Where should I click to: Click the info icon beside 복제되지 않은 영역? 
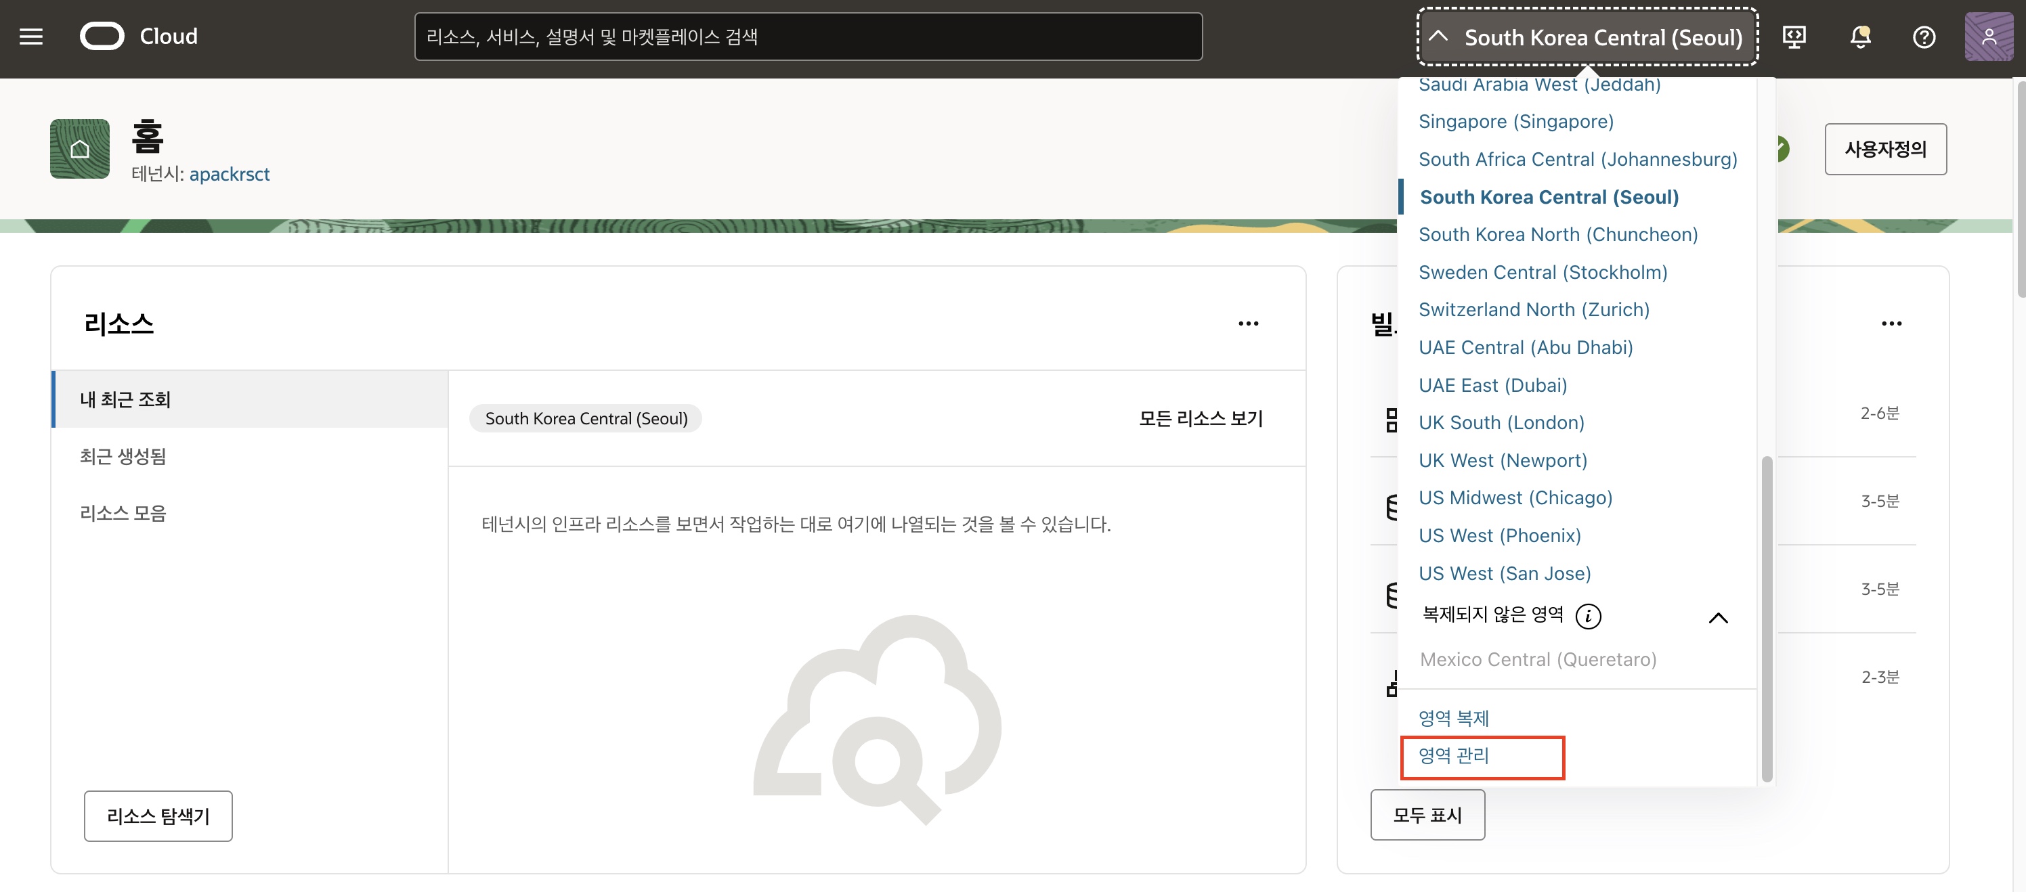coord(1588,616)
